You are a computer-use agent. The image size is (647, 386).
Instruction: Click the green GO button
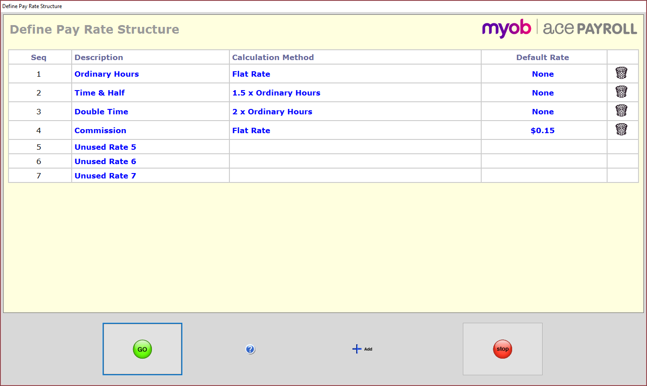pos(142,349)
